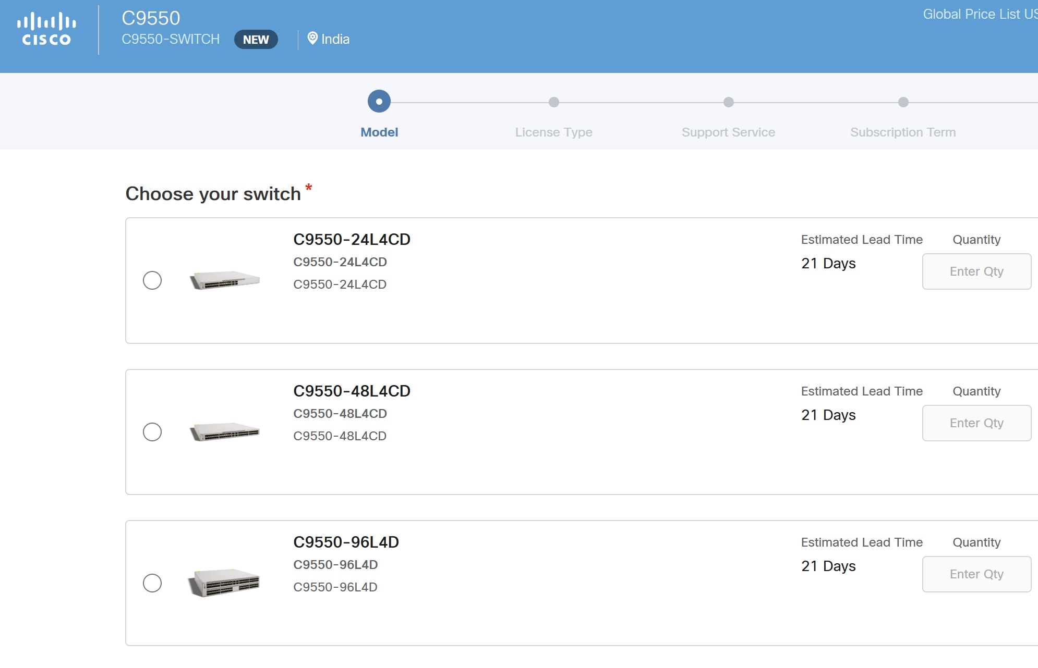Click Estimated Lead Time label of C9550-24L4CD
Image resolution: width=1038 pixels, height=668 pixels.
(862, 240)
